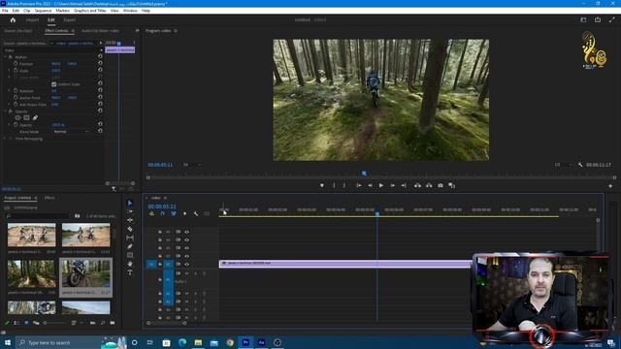Select the Slip tool
The width and height of the screenshot is (621, 349).
[x=130, y=238]
